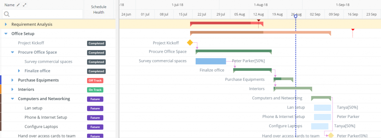
Task: Click the expand-all arrows icon beside Name
Action: pos(25,5)
